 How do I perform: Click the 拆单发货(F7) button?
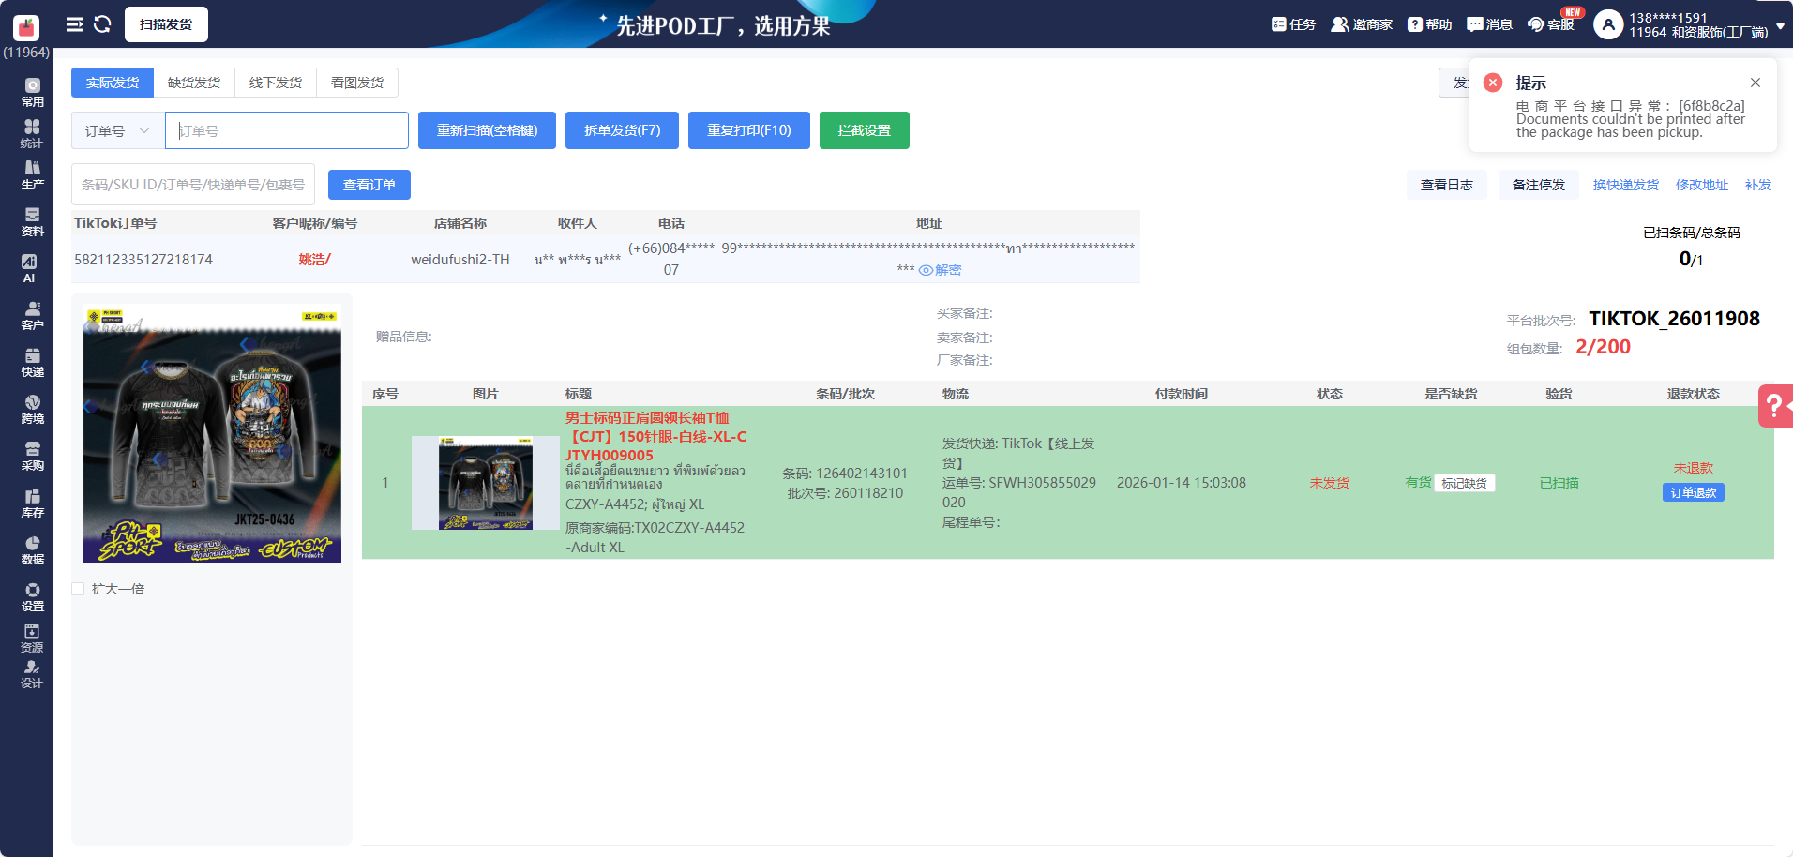622,130
